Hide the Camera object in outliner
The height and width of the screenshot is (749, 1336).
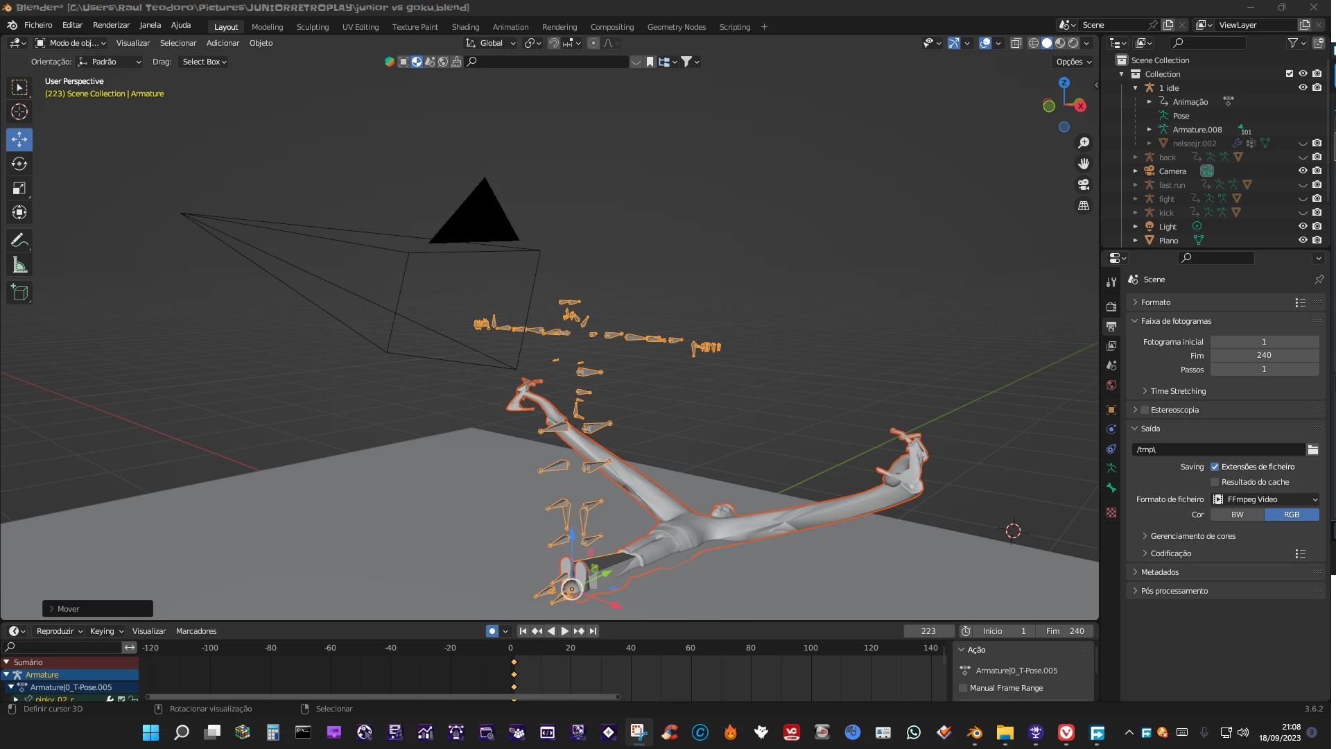pos(1303,171)
